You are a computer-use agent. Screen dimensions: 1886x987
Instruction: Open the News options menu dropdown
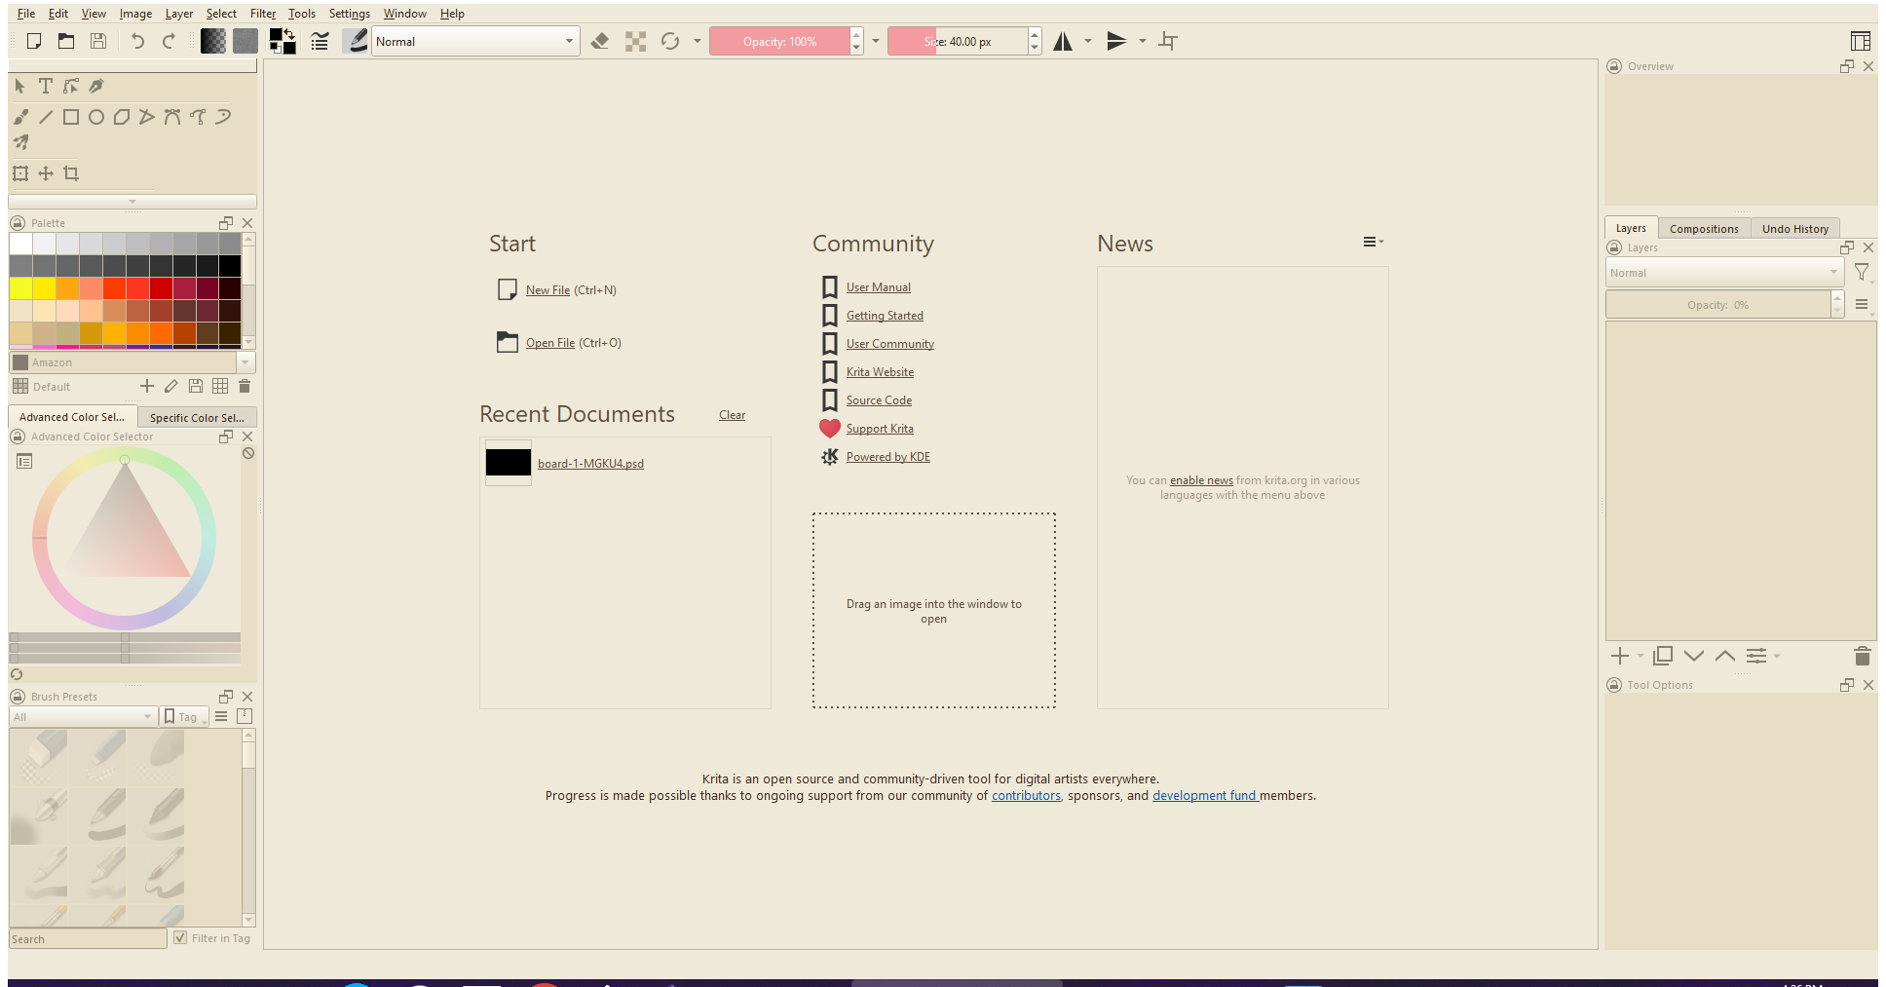click(1373, 243)
